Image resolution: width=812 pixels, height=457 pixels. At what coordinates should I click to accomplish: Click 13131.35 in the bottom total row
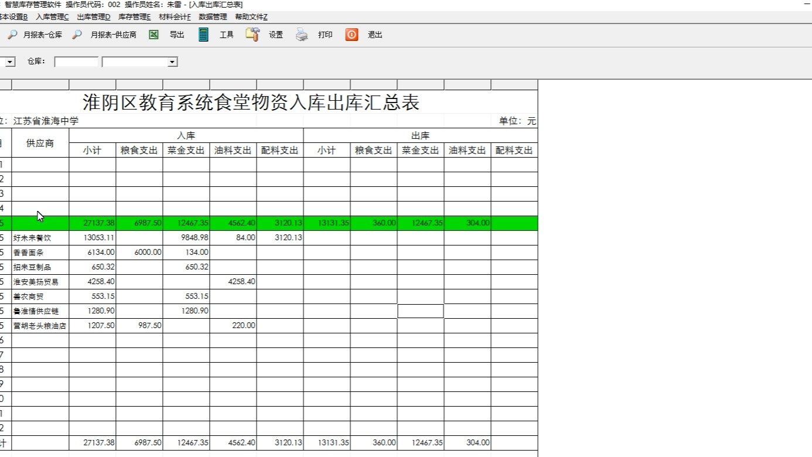[333, 443]
